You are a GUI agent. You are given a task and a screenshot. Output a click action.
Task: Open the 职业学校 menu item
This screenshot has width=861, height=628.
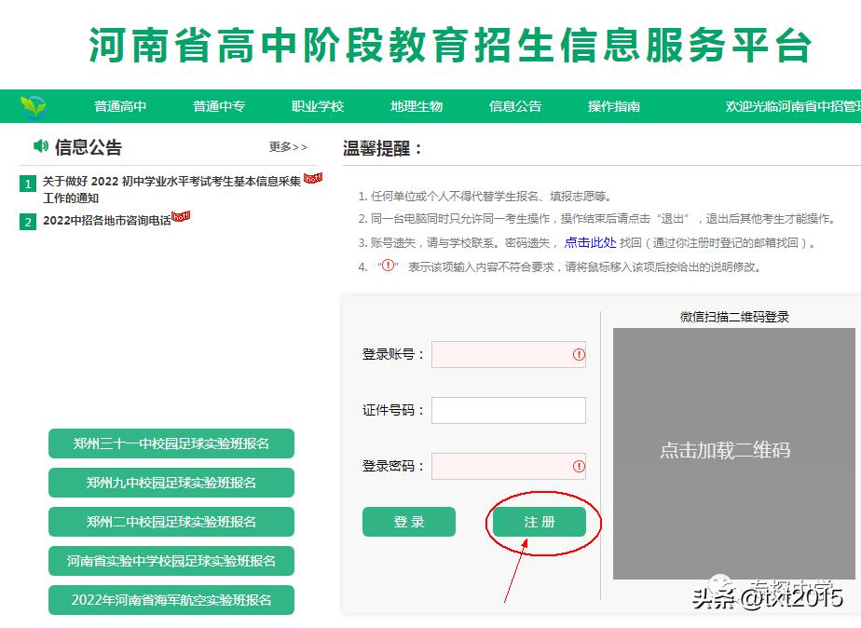tap(316, 107)
